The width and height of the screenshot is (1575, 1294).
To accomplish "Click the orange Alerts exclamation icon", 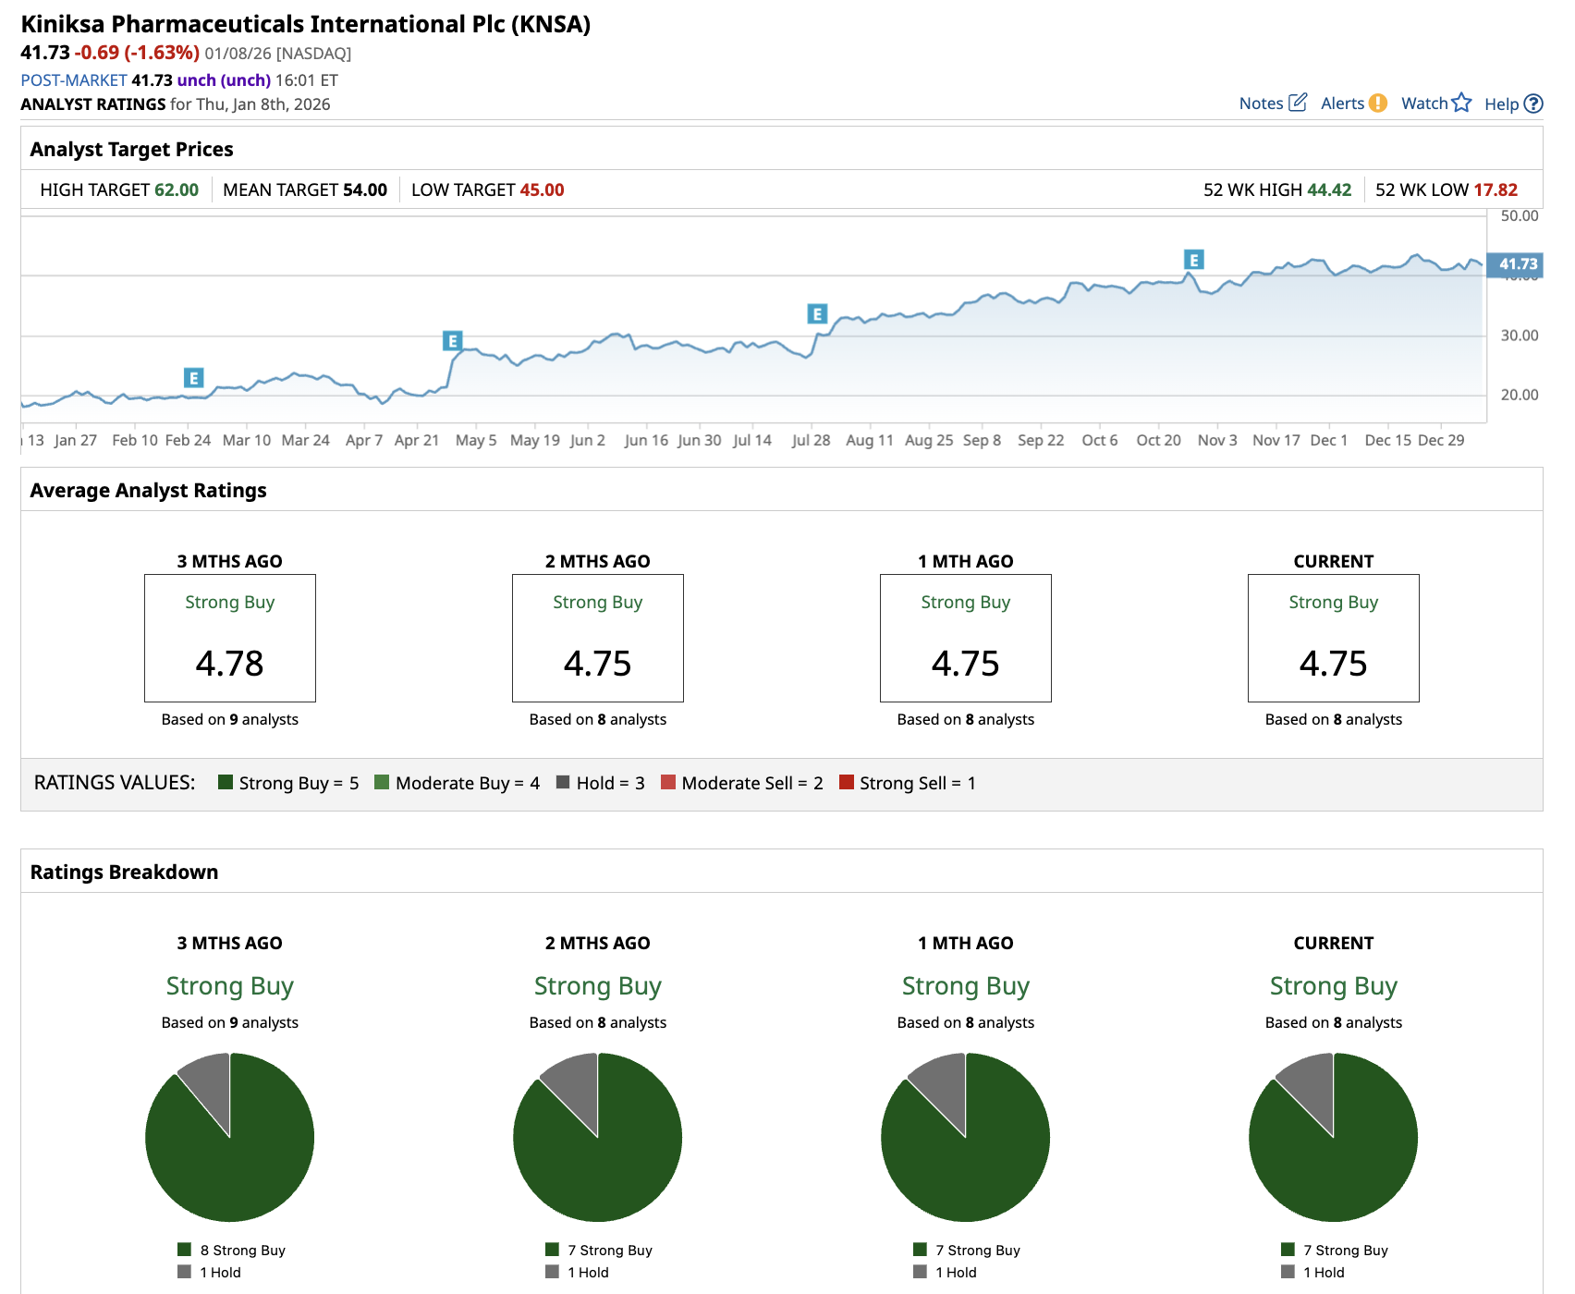I will click(1377, 103).
